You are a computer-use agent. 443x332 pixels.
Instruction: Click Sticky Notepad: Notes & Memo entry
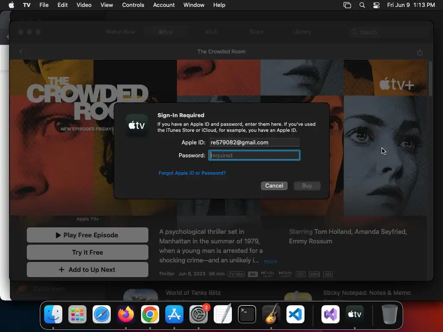[x=367, y=293]
